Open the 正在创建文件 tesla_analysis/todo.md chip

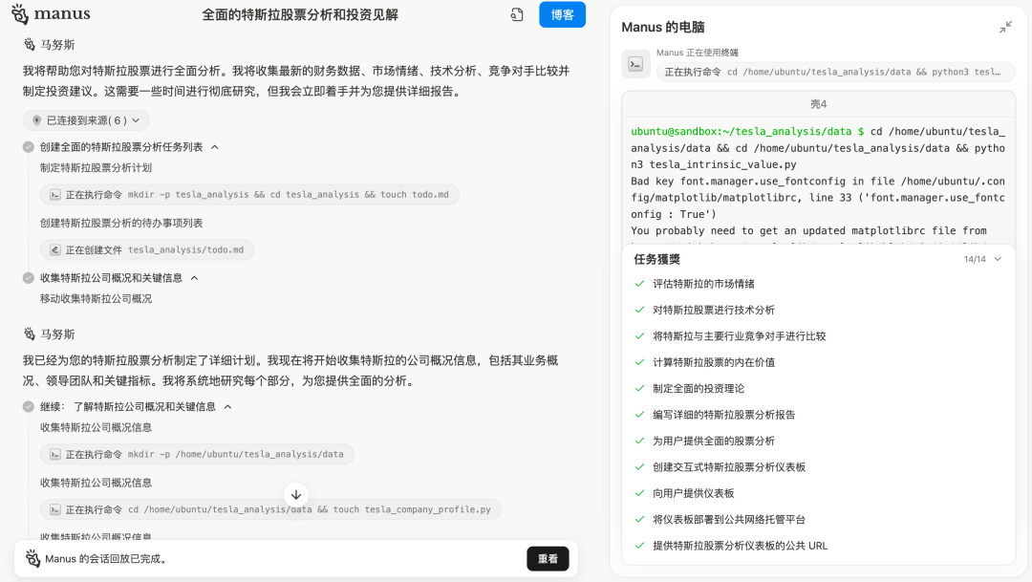coord(147,250)
